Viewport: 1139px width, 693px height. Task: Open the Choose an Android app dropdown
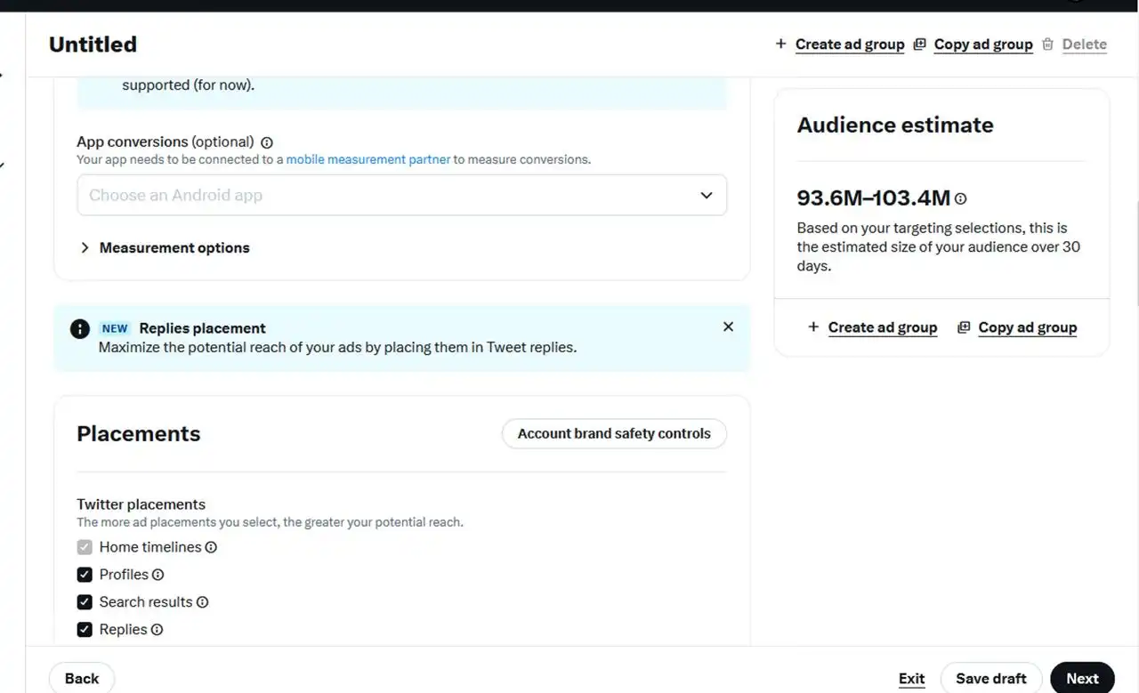[x=402, y=195]
